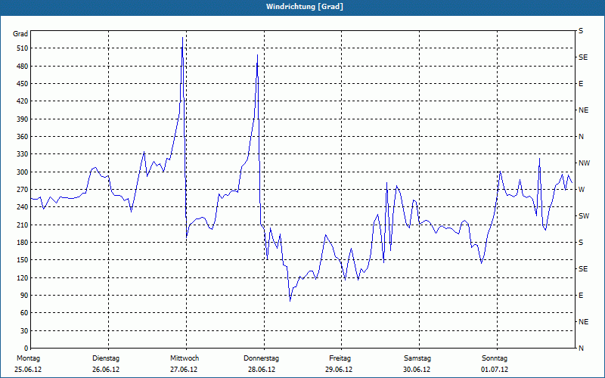Select the Samstag day label

click(x=417, y=358)
